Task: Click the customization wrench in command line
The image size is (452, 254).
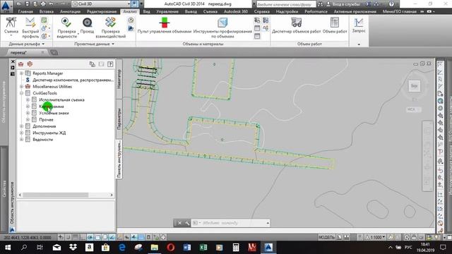Action: click(186, 223)
